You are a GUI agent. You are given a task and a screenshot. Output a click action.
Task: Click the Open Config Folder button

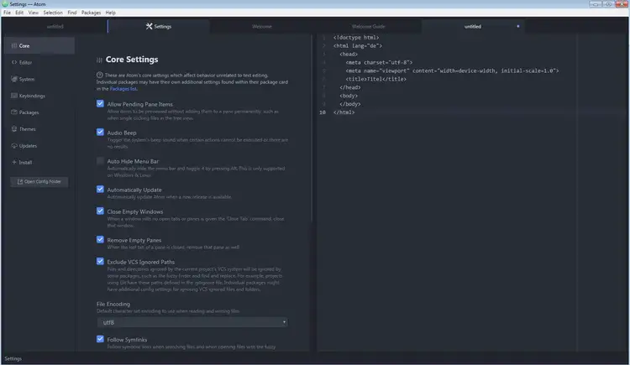coord(39,182)
